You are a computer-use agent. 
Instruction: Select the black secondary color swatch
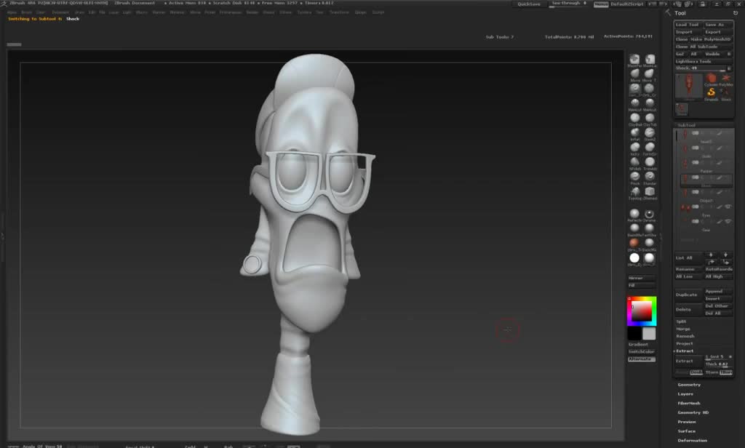point(634,334)
